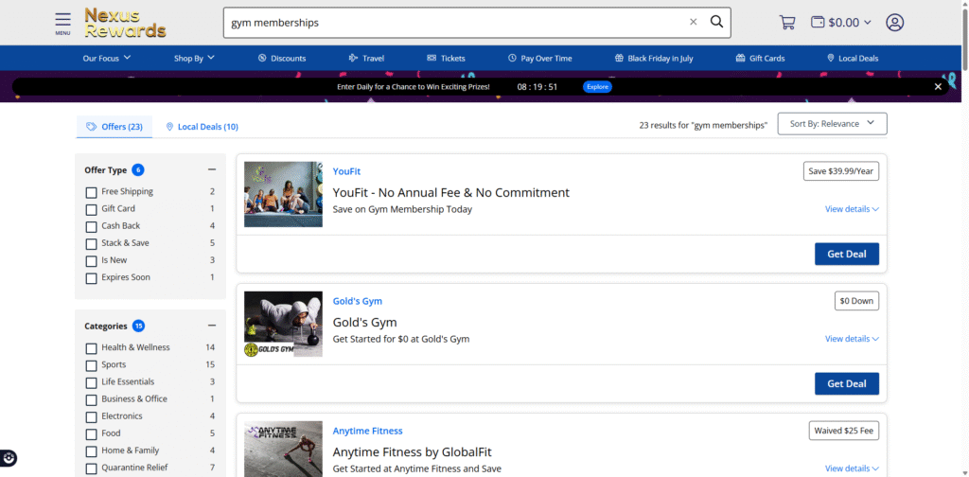Viewport: 969px width, 477px height.
Task: Click the Tickets icon in the nav bar
Action: coord(432,58)
